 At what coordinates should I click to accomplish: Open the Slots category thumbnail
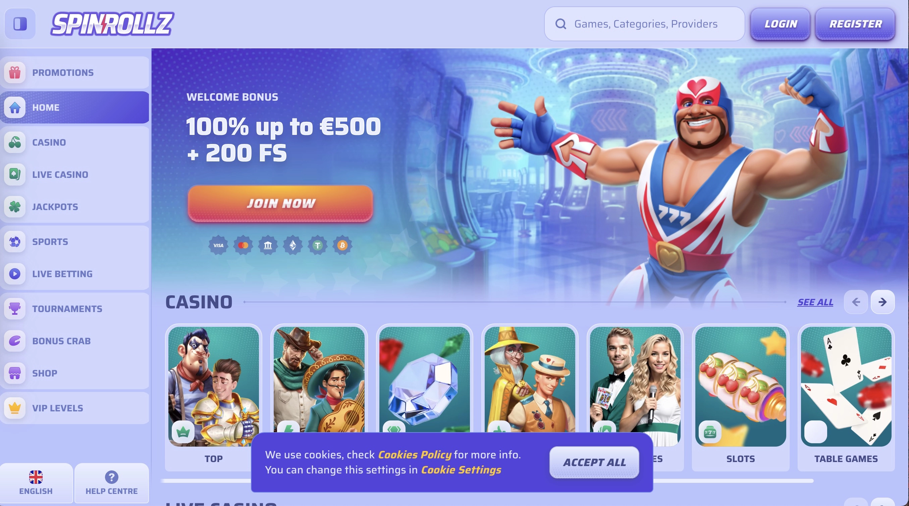click(740, 397)
